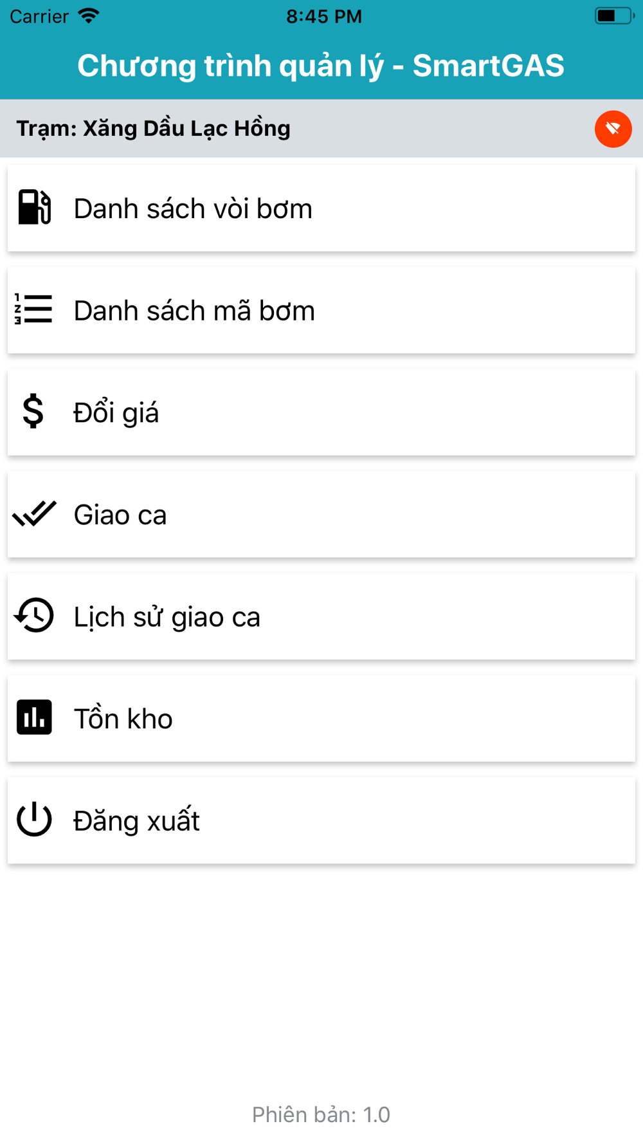Tap the orange disconnected status icon
Screen dimensions: 643x1144
click(x=613, y=129)
